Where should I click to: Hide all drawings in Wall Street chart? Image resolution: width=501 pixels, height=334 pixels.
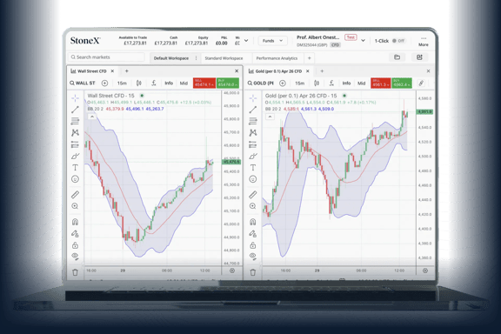75,257
